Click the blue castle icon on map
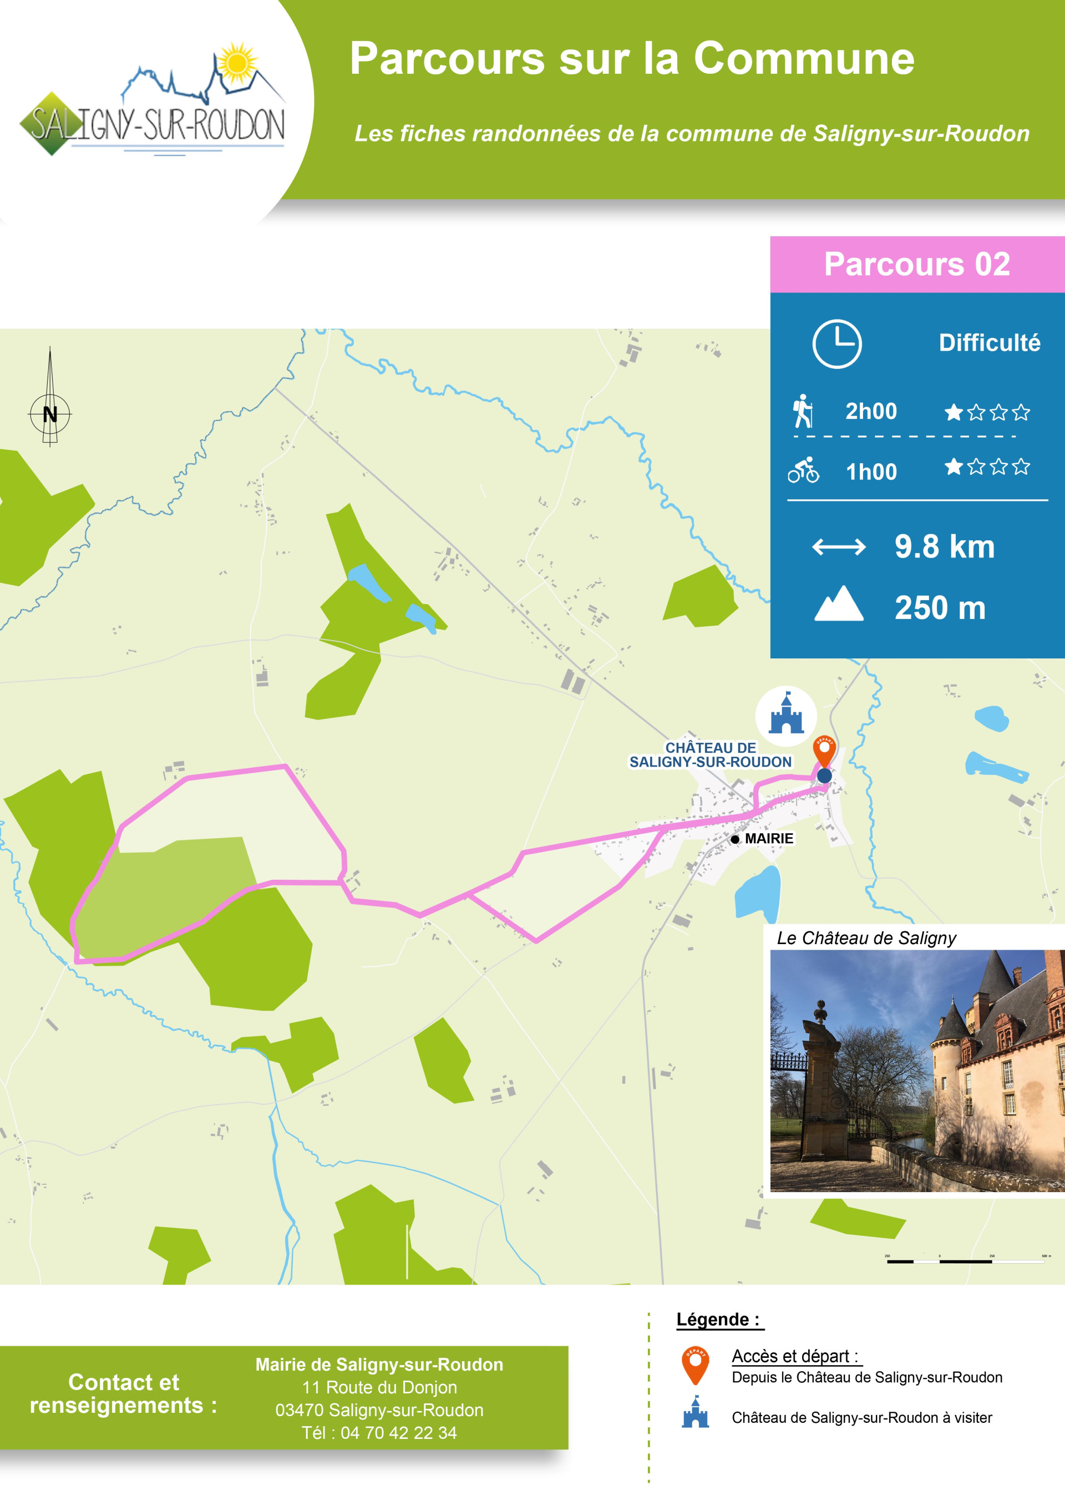1065x1506 pixels. point(787,716)
